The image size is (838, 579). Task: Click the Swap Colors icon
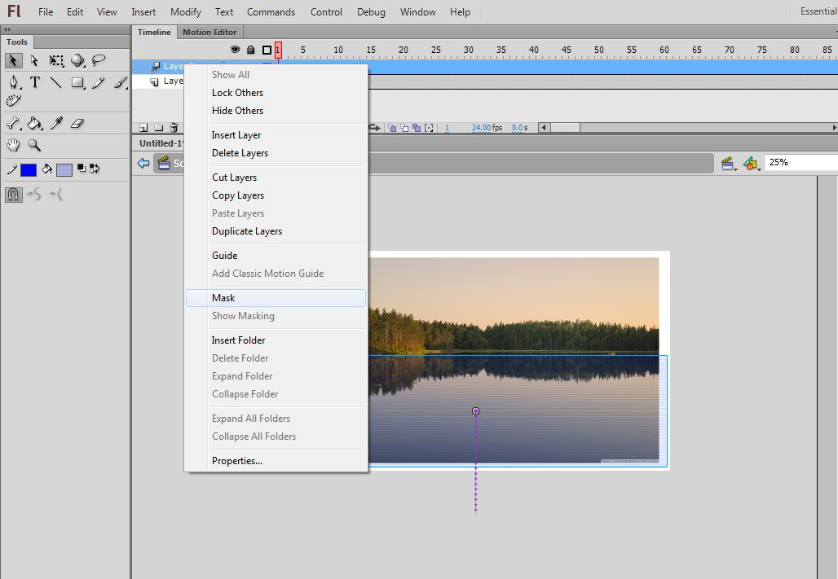[95, 169]
